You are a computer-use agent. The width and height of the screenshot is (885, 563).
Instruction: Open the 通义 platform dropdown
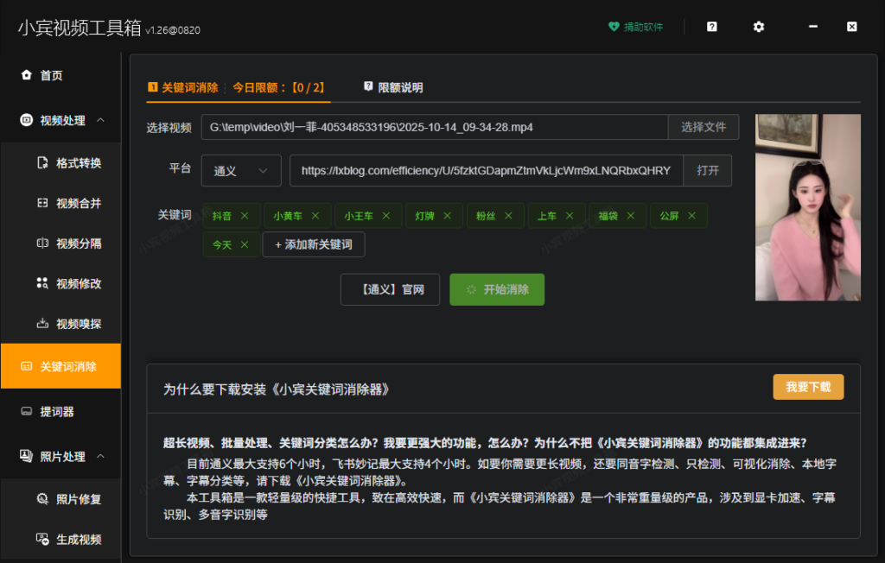[x=241, y=171]
